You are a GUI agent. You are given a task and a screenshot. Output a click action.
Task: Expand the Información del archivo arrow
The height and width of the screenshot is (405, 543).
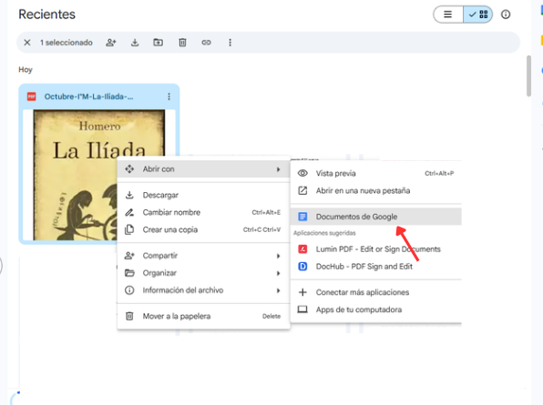point(278,290)
